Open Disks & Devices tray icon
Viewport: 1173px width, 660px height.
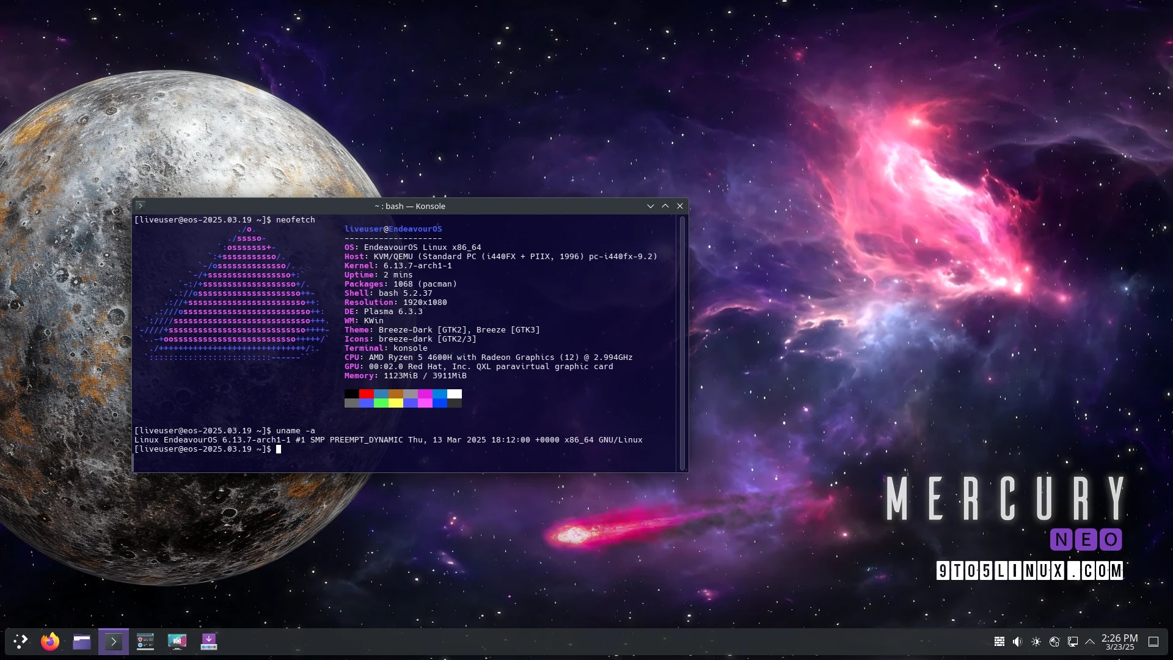(1054, 642)
